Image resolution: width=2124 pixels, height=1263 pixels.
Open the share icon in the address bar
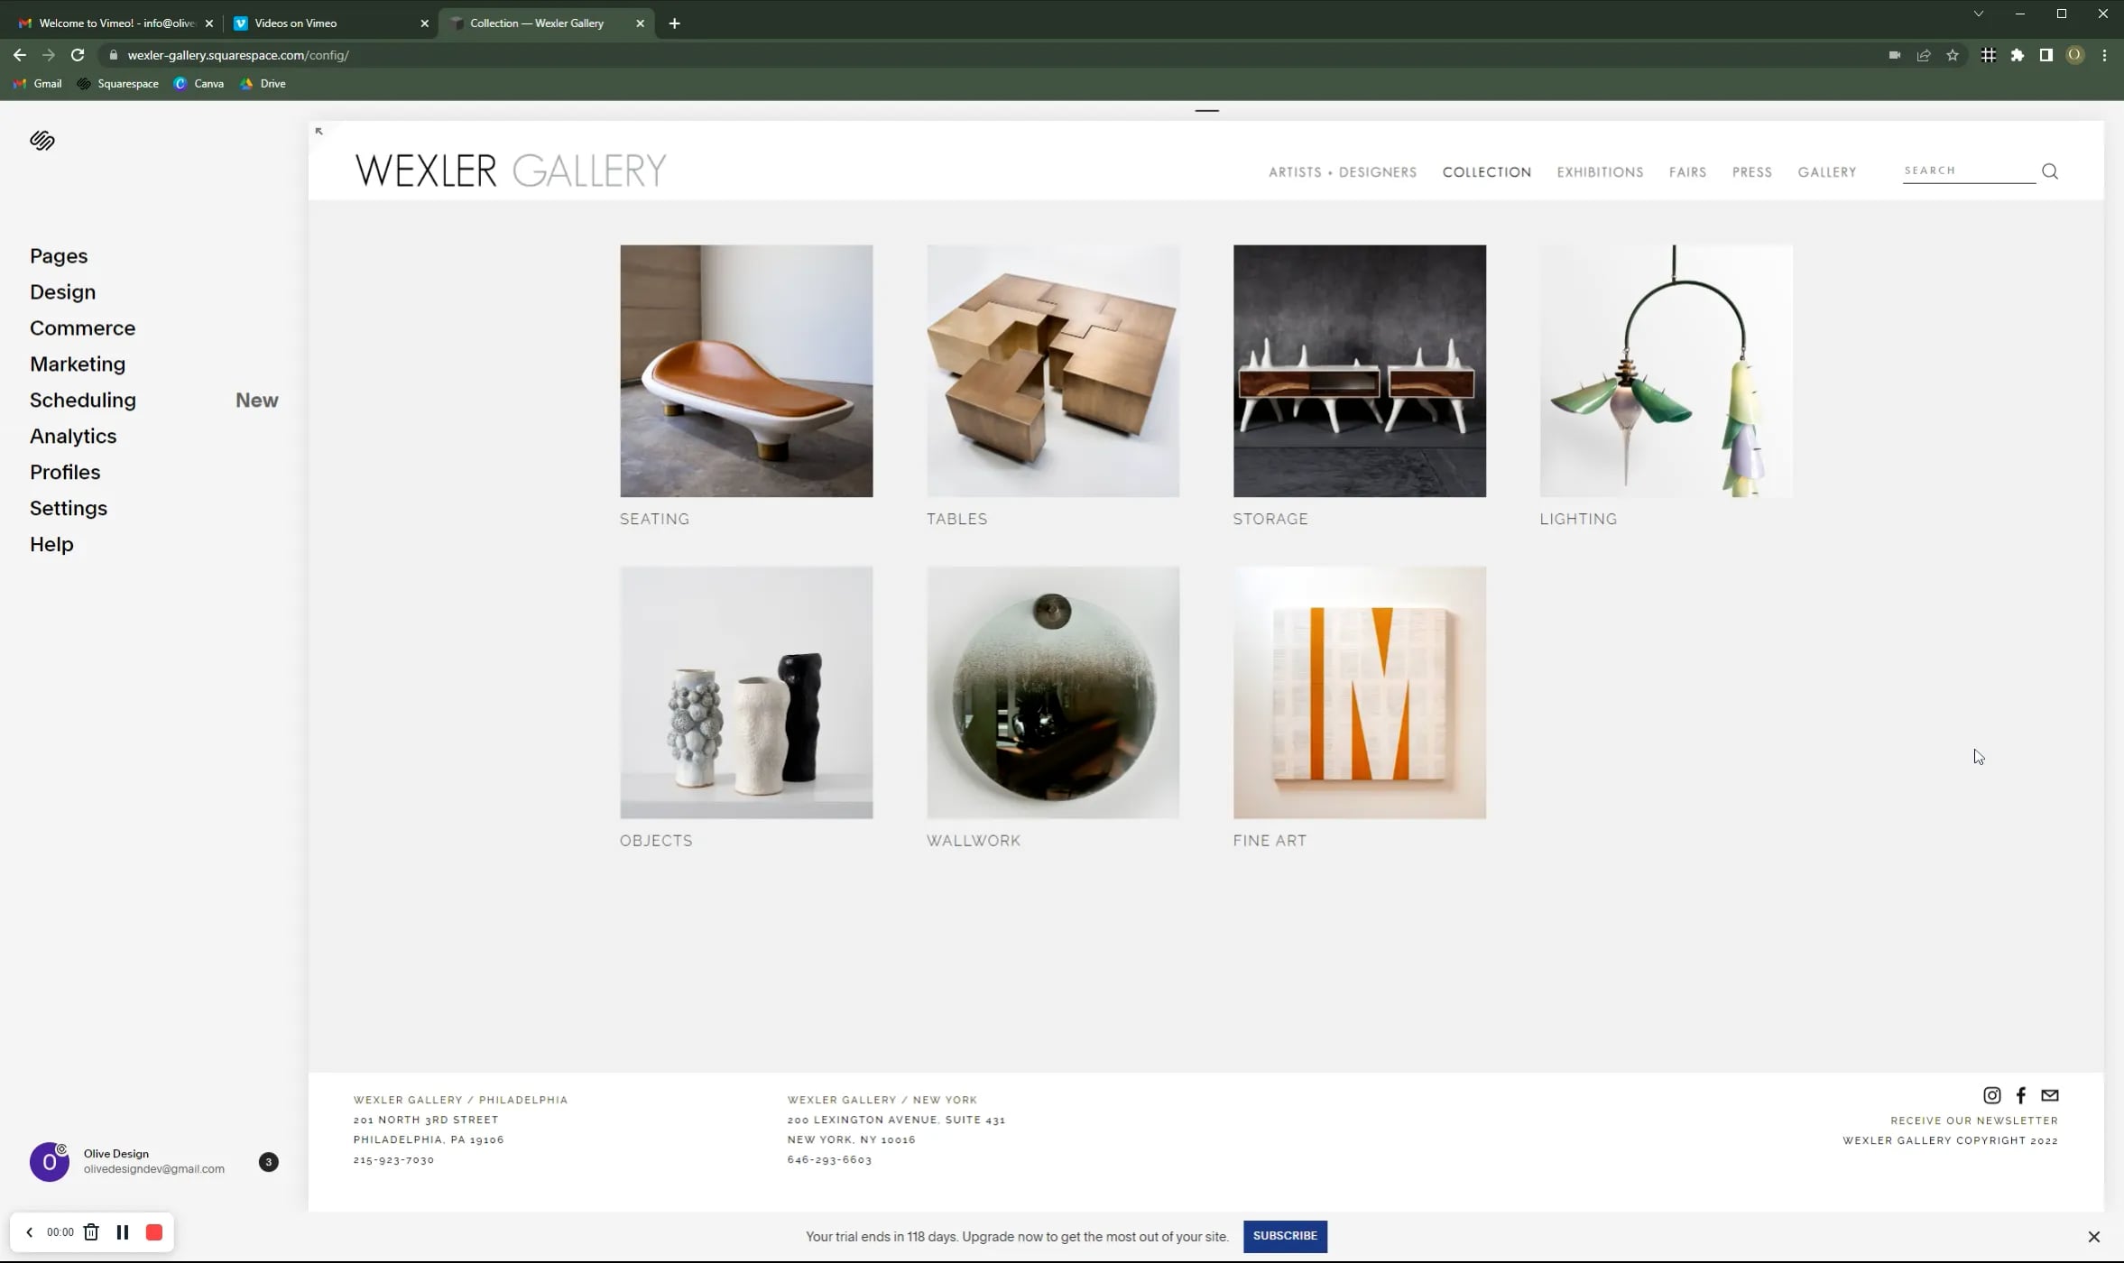1924,54
